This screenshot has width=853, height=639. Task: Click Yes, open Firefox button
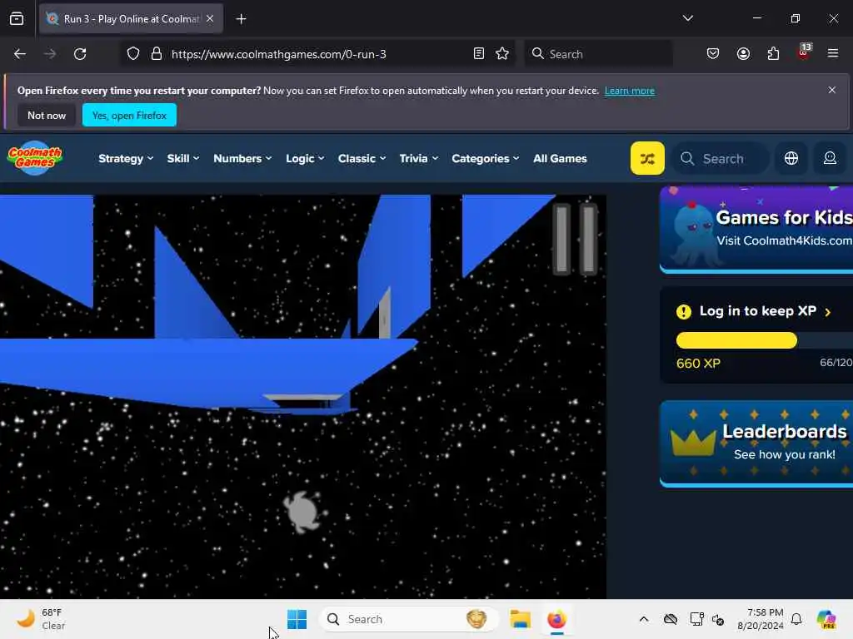[x=129, y=115]
